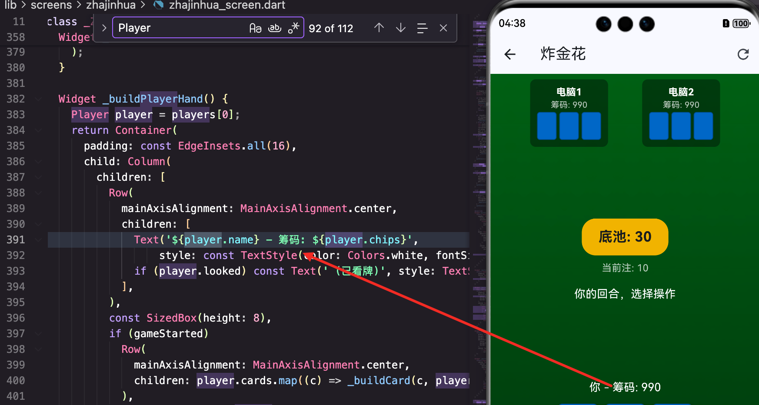
Task: Tap the first face-down card of 电脑1
Action: tap(547, 126)
